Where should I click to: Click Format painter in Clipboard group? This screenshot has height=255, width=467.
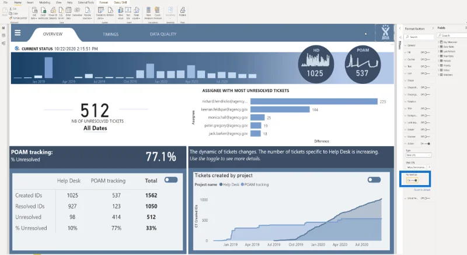pos(19,18)
